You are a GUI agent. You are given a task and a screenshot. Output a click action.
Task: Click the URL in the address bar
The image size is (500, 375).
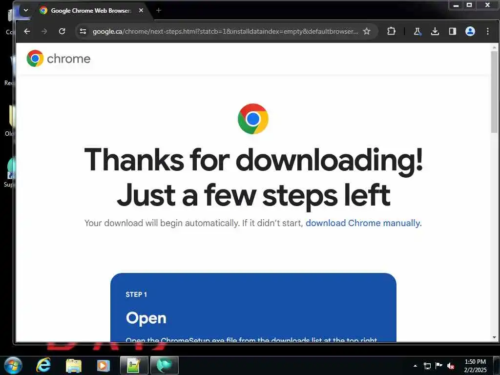pyautogui.click(x=225, y=31)
